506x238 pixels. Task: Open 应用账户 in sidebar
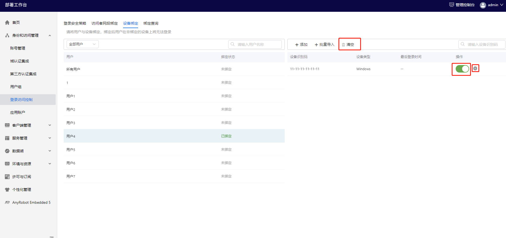click(x=18, y=112)
